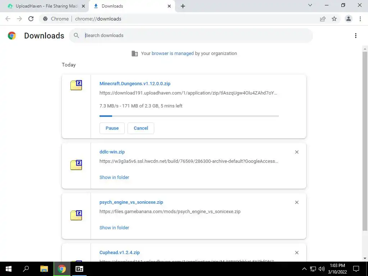368x276 pixels.
Task: Pause the Minecraft.Dungeons download
Action: pos(112,128)
